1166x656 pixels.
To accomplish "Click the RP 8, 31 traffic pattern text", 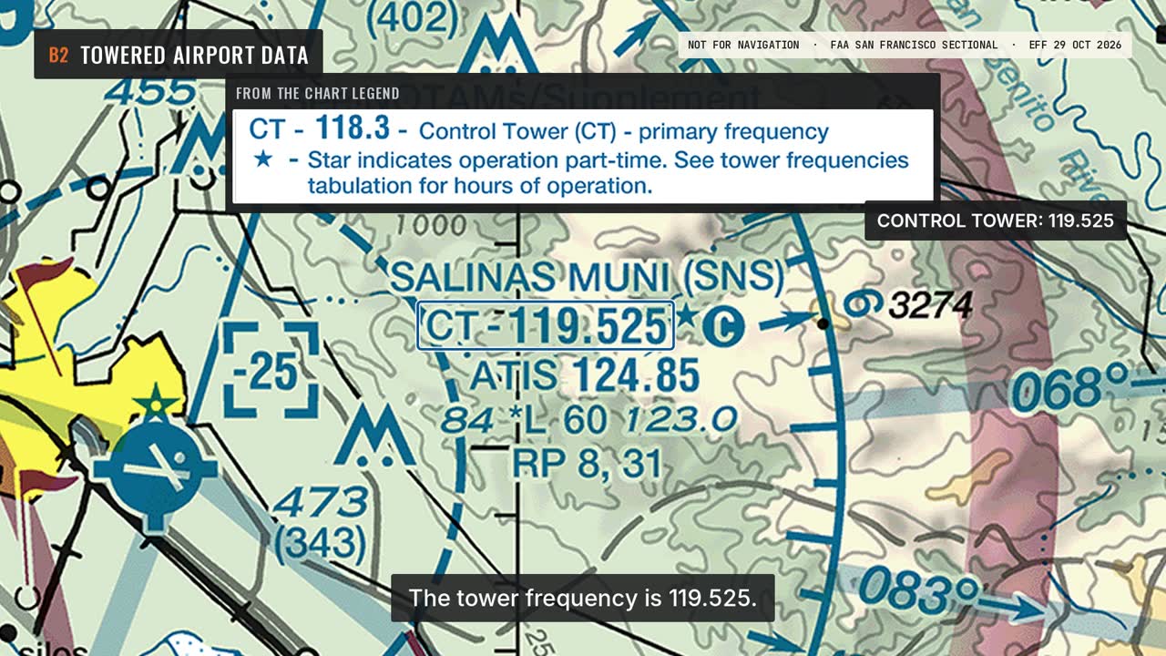I will [587, 464].
